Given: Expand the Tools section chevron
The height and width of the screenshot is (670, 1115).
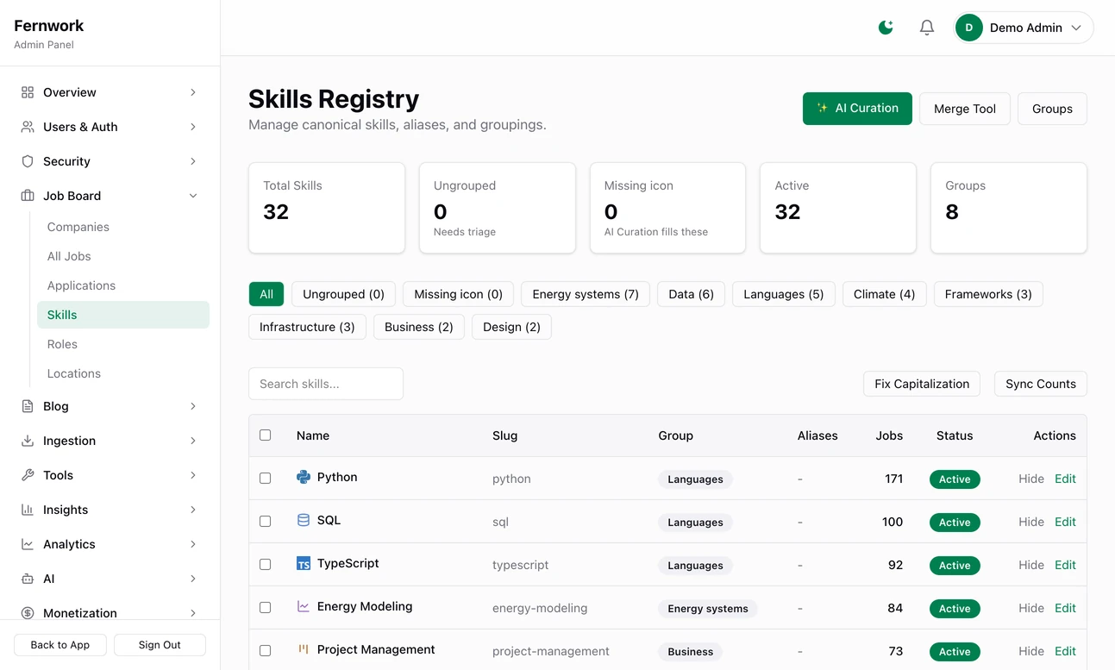Looking at the screenshot, I should tap(193, 475).
